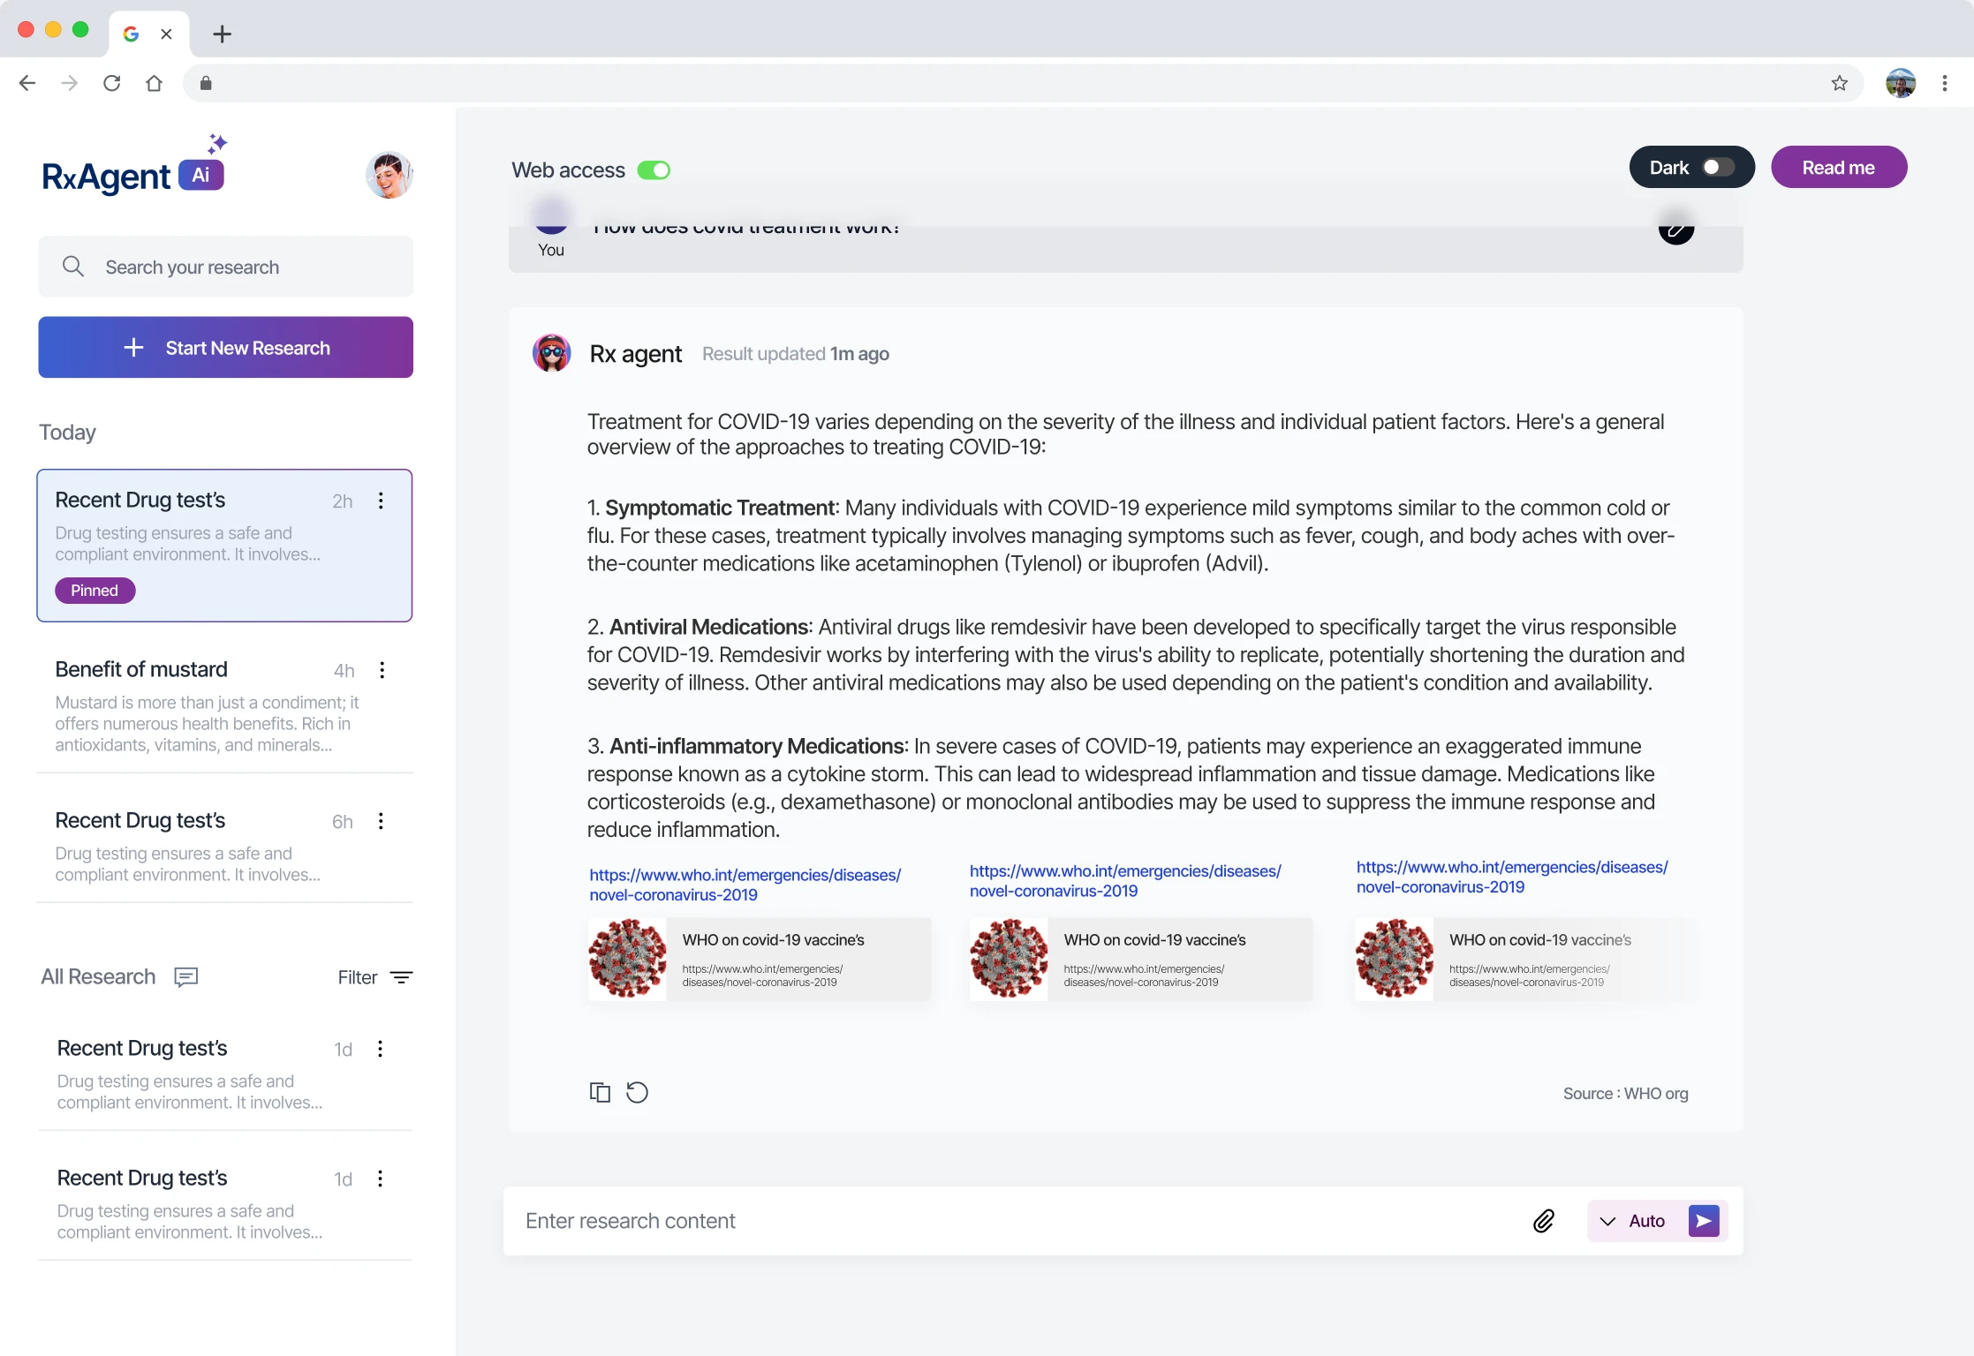Edit the question with the pencil icon

[1675, 229]
